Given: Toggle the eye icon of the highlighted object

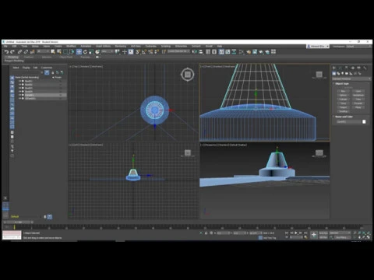Looking at the screenshot, I should point(19,95).
